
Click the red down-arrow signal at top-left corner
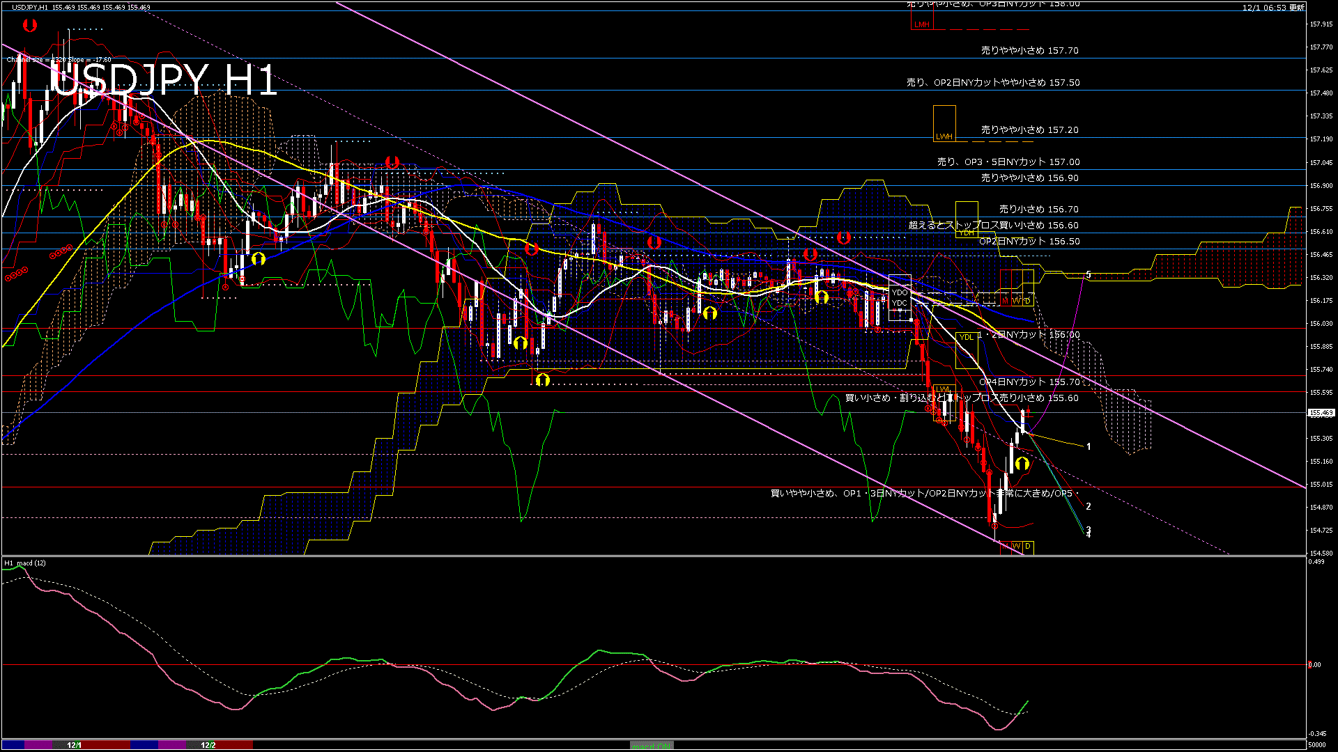point(29,26)
